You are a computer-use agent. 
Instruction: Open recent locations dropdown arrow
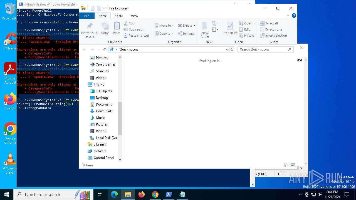[99, 49]
